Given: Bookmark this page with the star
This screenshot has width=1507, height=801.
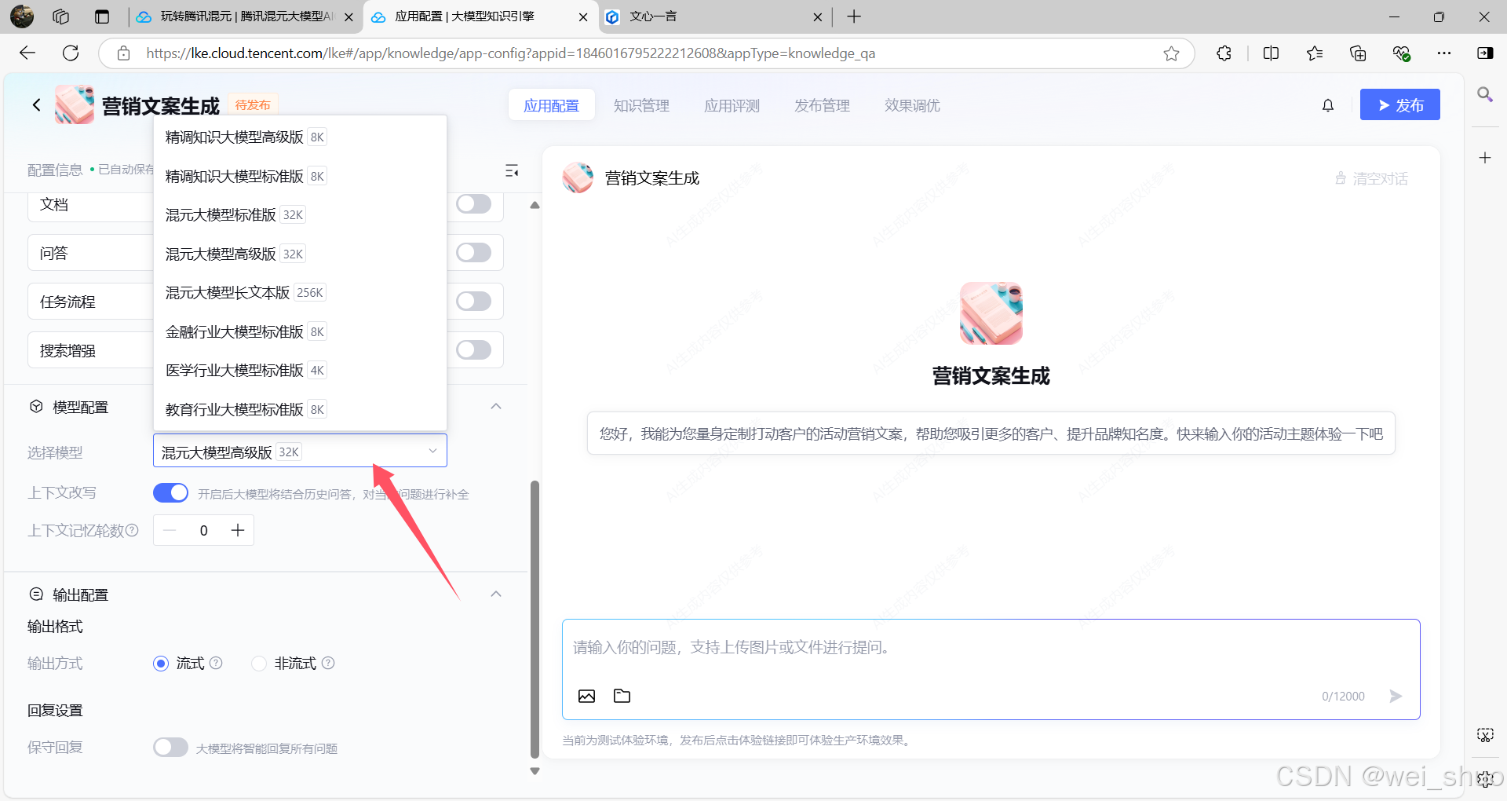Looking at the screenshot, I should click(1171, 53).
